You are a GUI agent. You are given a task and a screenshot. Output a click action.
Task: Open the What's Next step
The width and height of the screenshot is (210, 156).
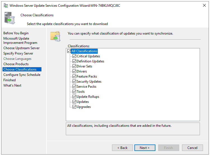pos(12,85)
